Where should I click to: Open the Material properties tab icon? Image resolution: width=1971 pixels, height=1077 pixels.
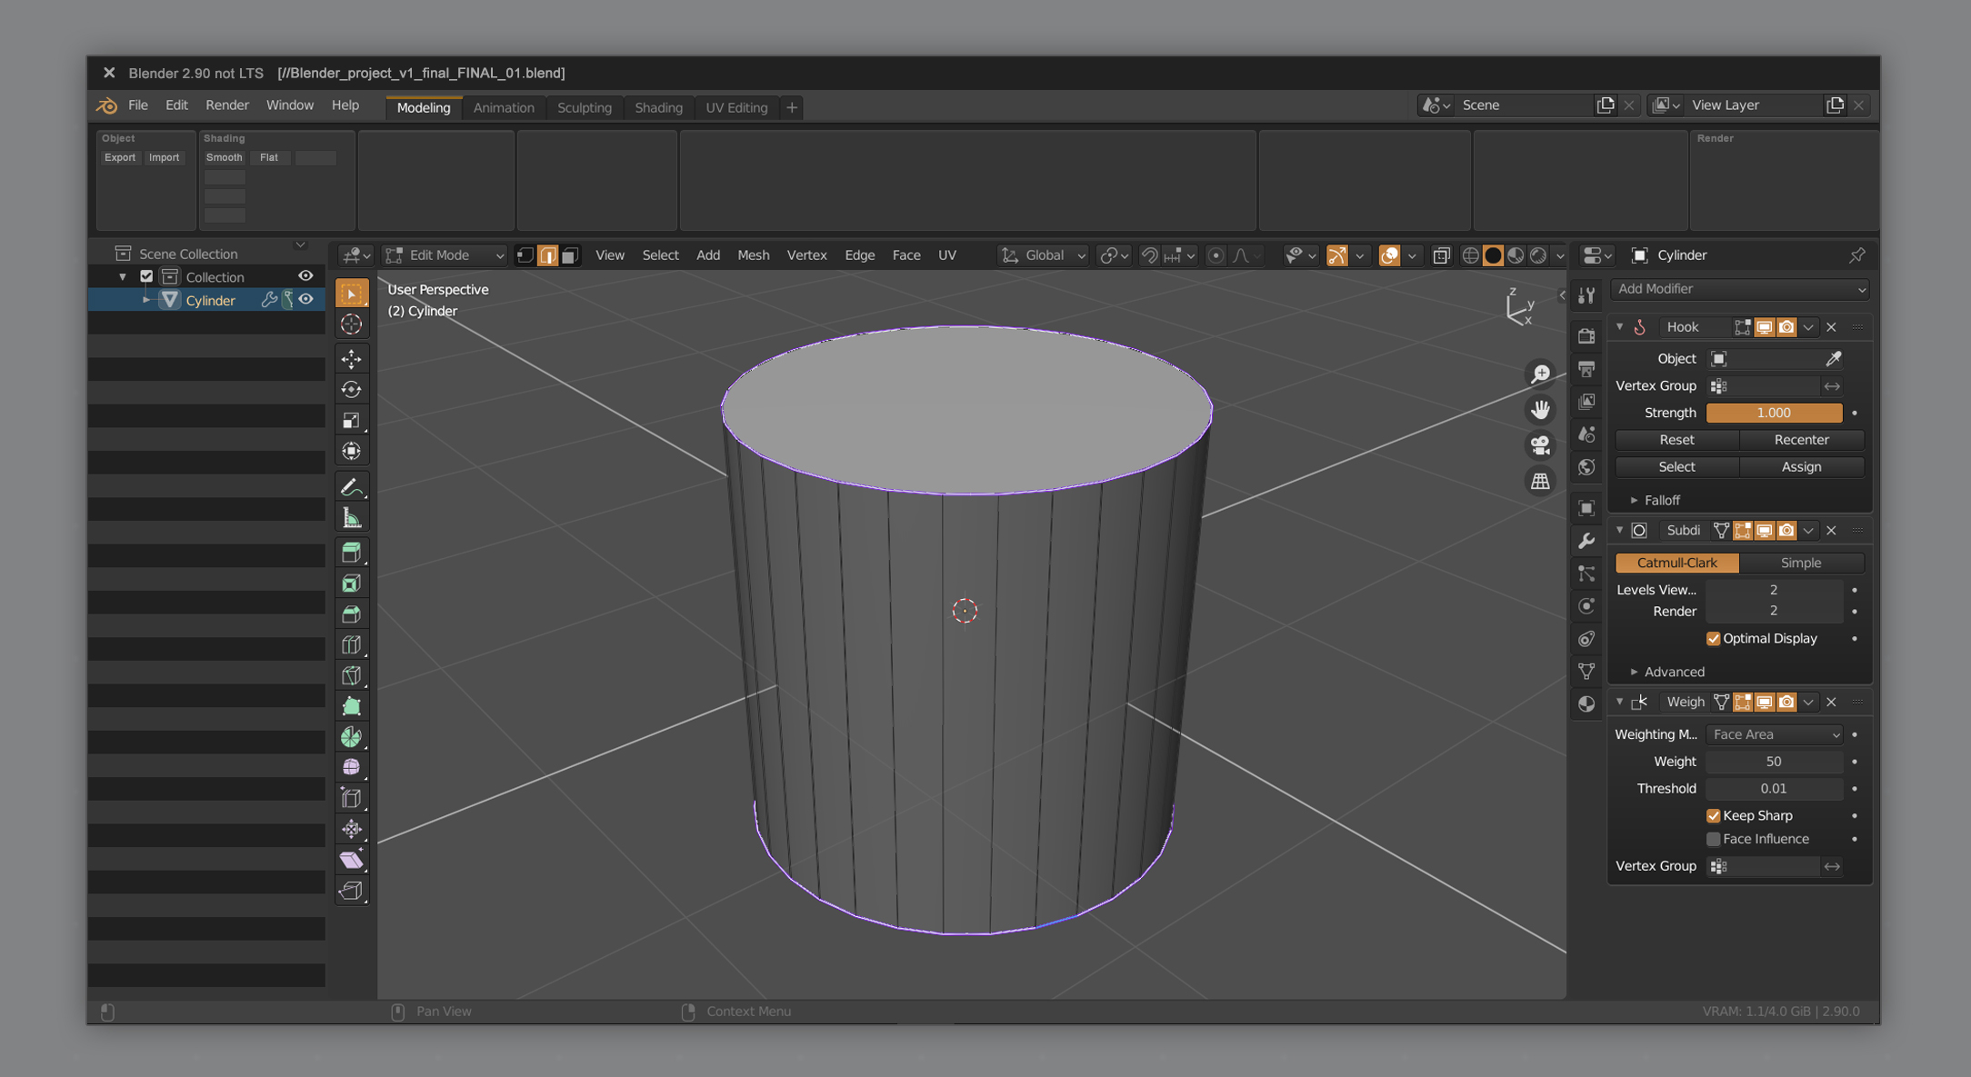tap(1586, 703)
